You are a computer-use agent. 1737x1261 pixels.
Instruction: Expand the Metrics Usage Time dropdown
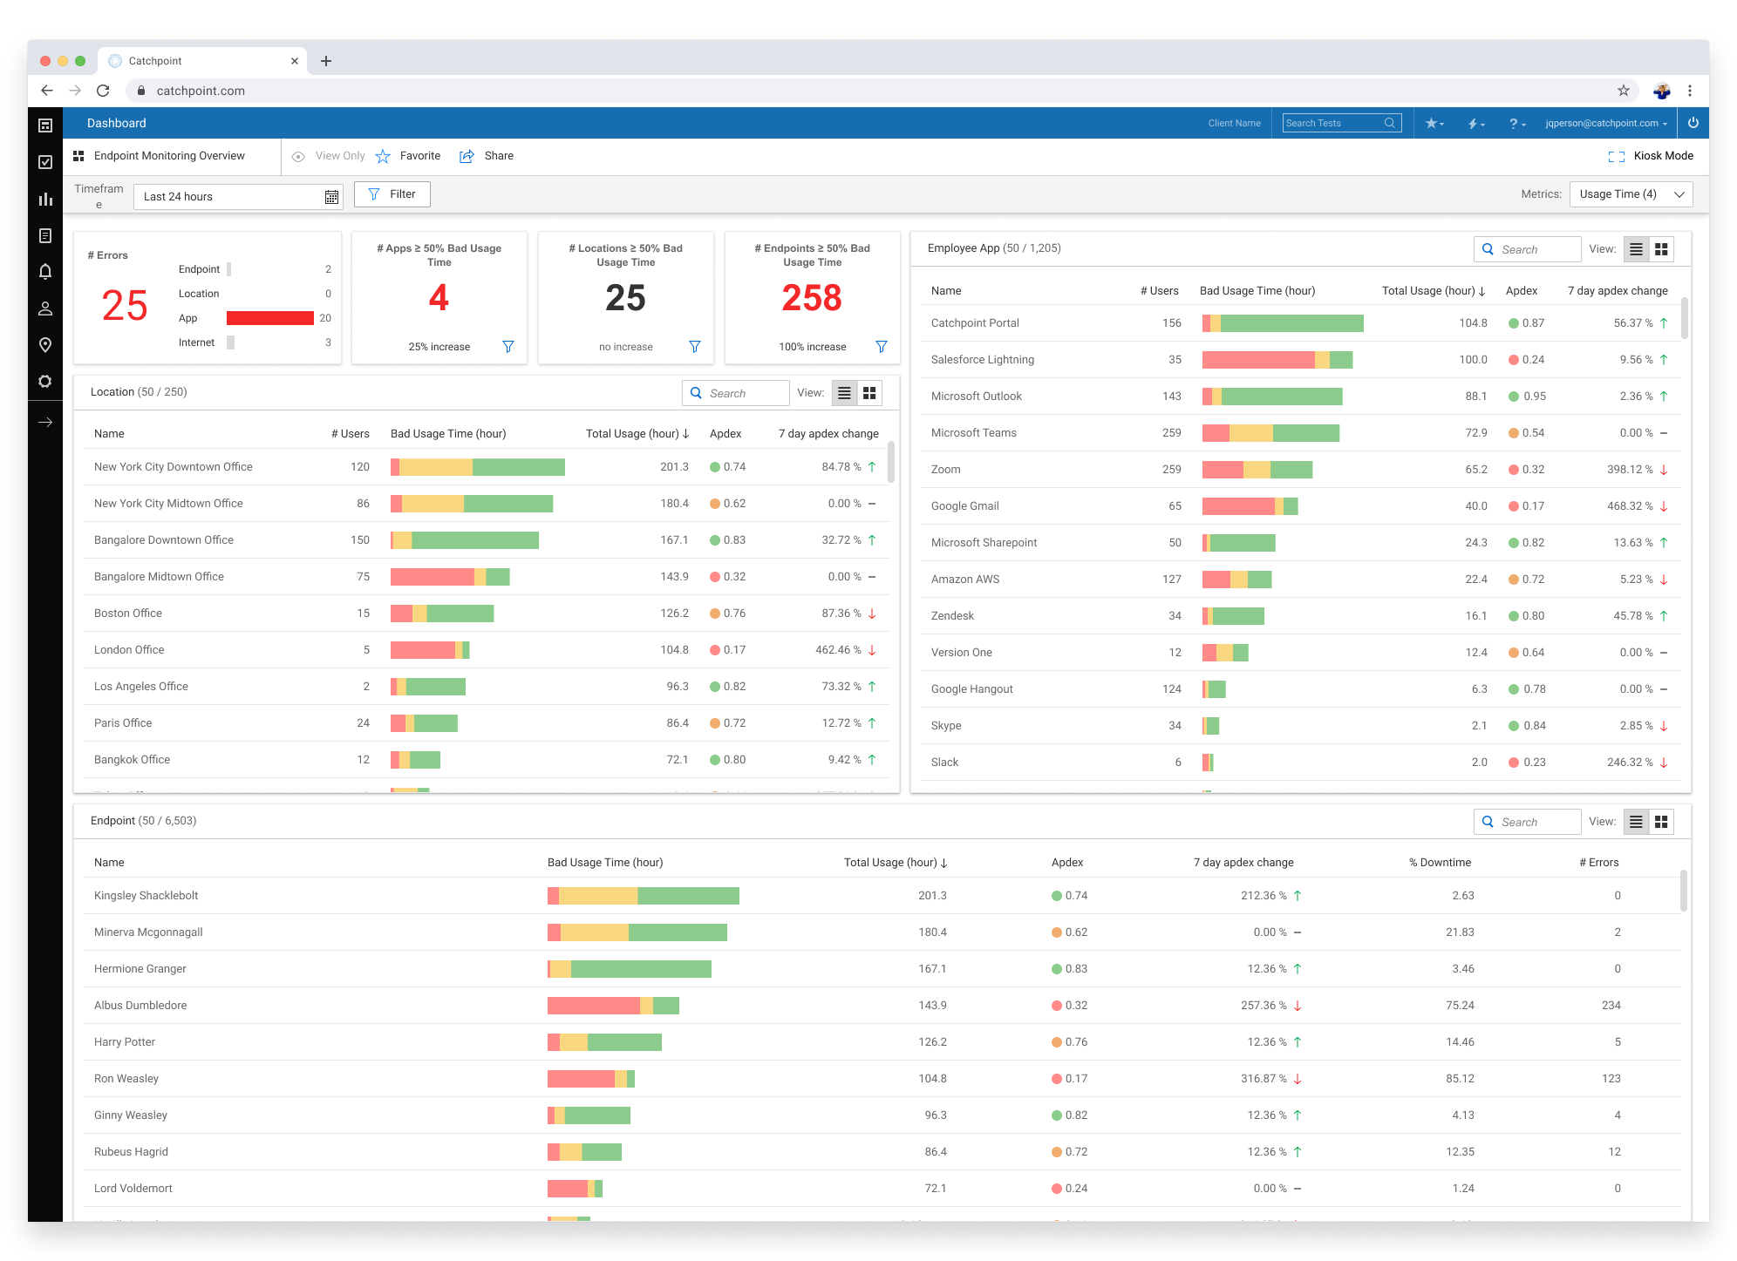point(1631,194)
